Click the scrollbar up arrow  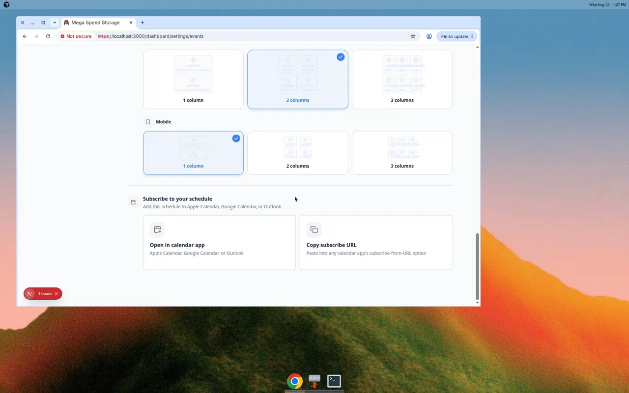pos(478,47)
